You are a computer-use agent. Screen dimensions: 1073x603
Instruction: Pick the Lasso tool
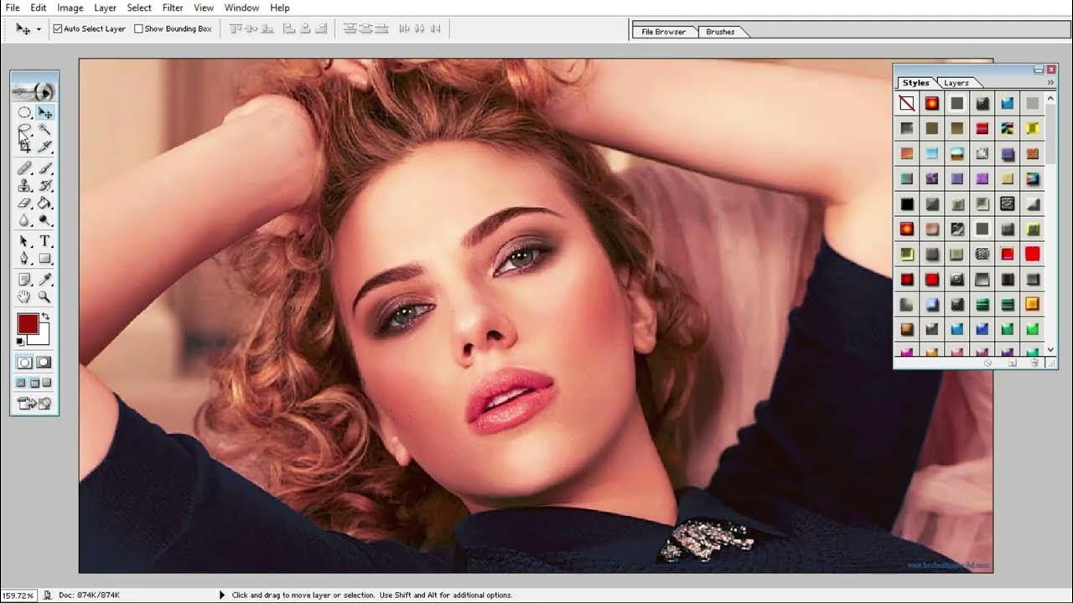[x=24, y=130]
